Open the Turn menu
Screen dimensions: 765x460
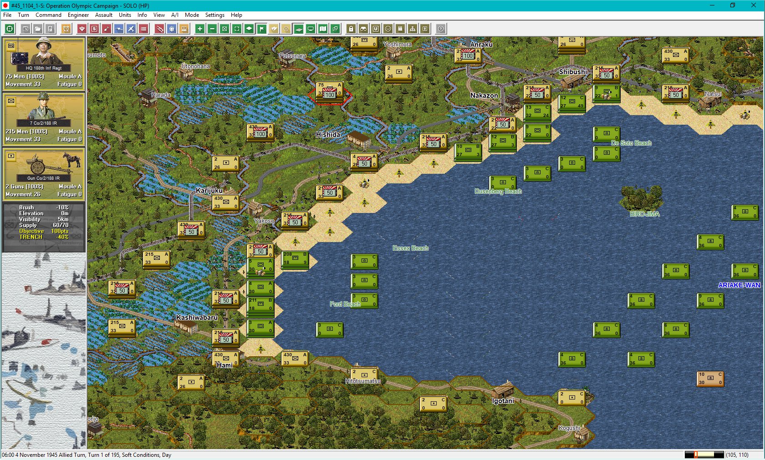tap(23, 15)
